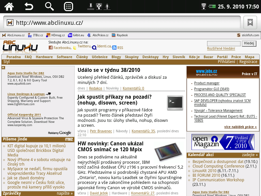Screen dimensions: 261x196
Task: Open the CMOS sensor chip thumbnail
Action: 168,151
